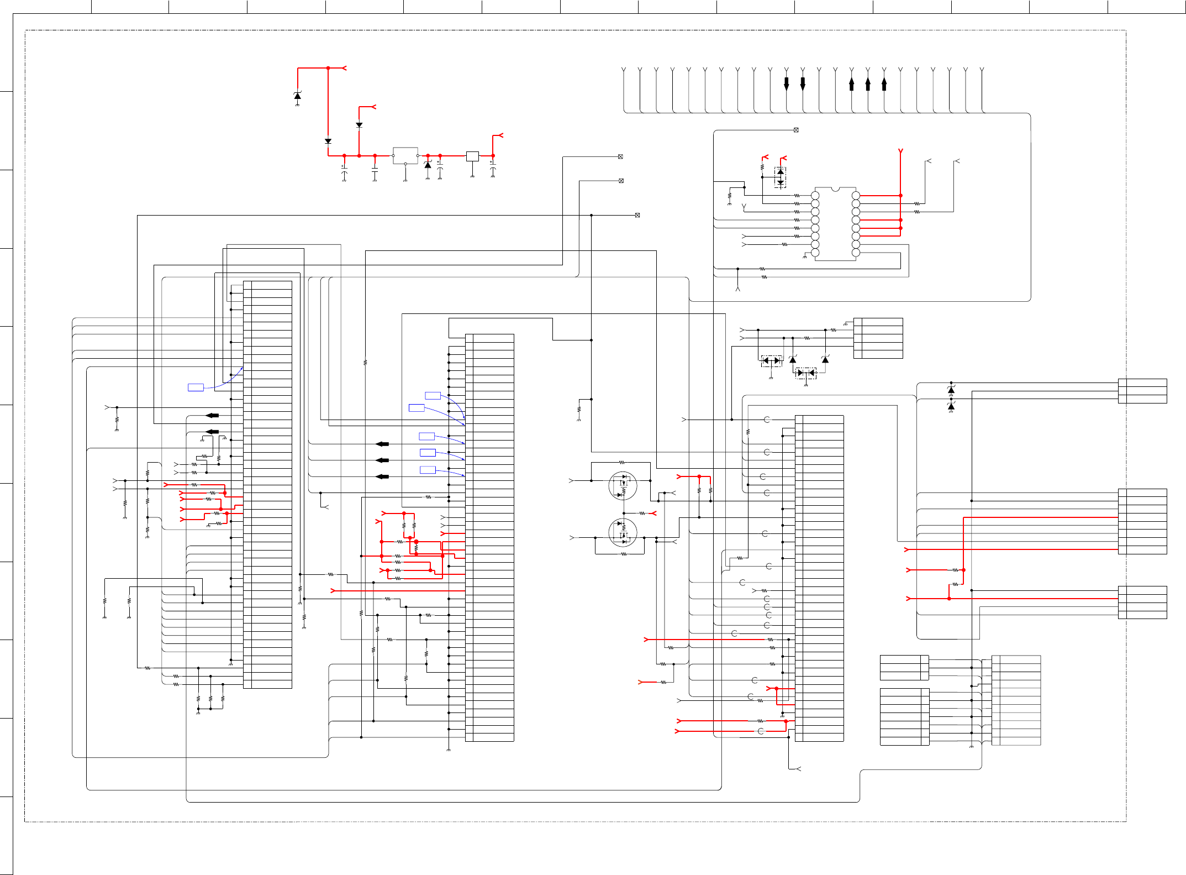Click the upper MOSFET transistor circle

coord(623,486)
